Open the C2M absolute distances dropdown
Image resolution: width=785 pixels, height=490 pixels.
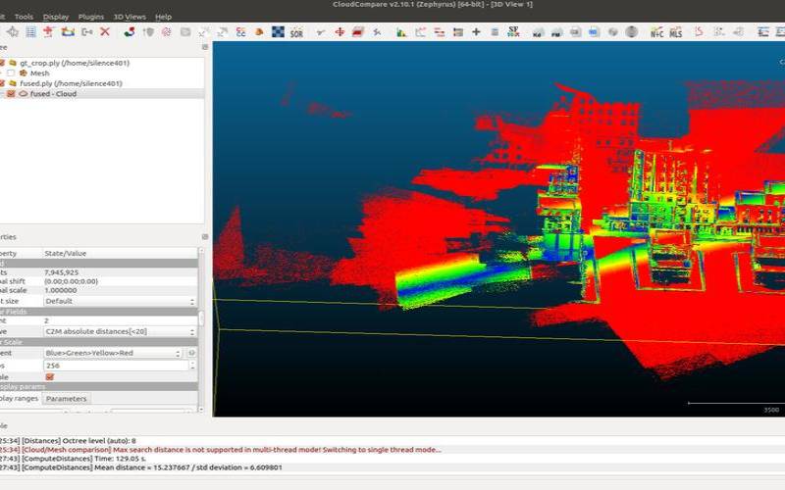click(120, 331)
